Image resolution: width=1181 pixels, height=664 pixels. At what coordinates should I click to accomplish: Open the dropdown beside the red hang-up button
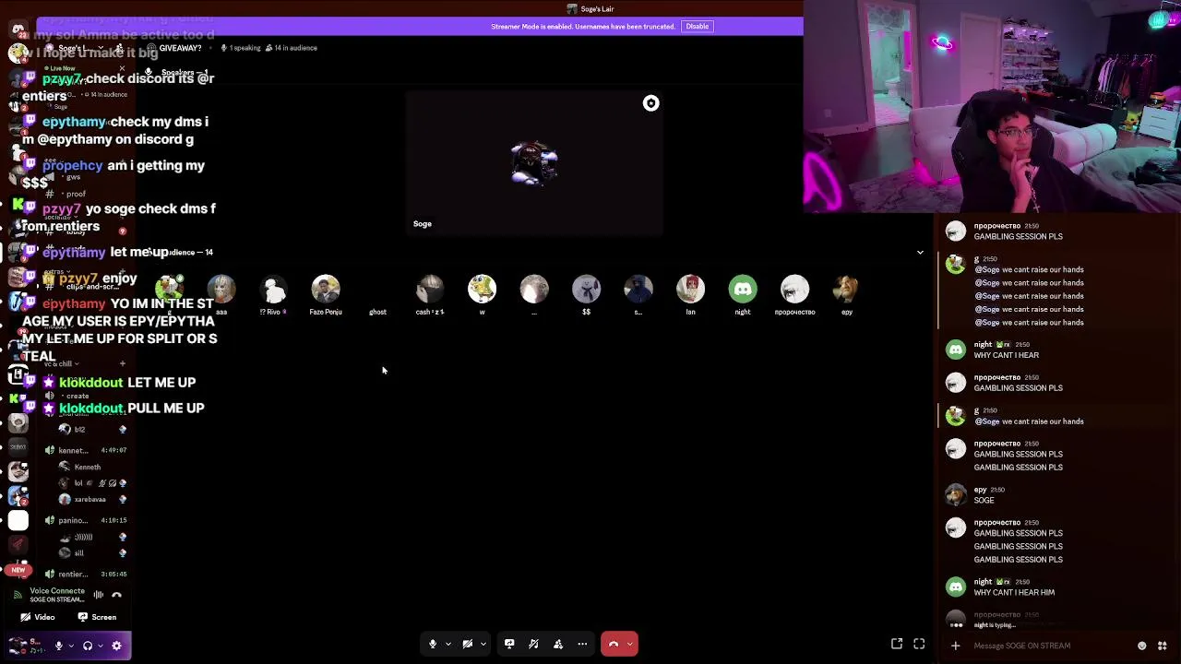click(x=630, y=644)
